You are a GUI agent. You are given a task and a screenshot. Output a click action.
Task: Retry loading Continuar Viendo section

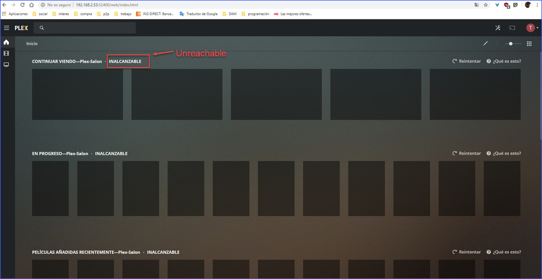467,61
